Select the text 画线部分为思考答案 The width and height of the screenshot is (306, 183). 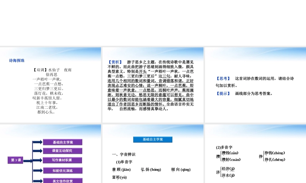pos(254,94)
